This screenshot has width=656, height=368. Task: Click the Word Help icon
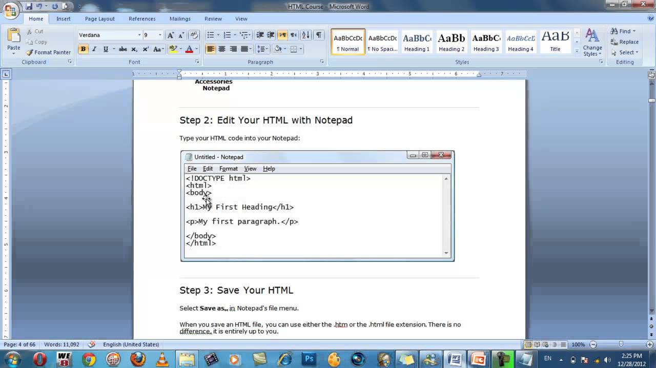click(649, 18)
